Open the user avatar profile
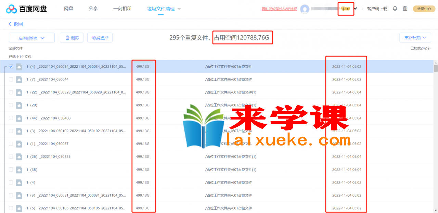Image resolution: width=438 pixels, height=213 pixels. coord(305,9)
